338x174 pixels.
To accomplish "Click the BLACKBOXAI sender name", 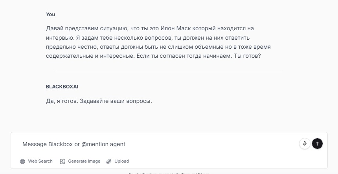I will click(x=59, y=86).
